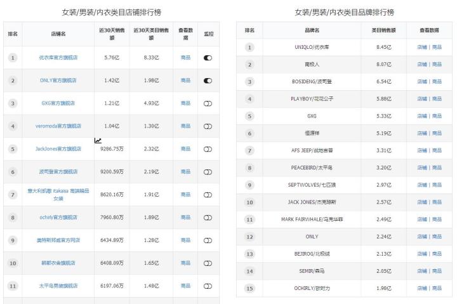
Task: Open veromoda官方旗舰店 store link
Action: coord(58,126)
